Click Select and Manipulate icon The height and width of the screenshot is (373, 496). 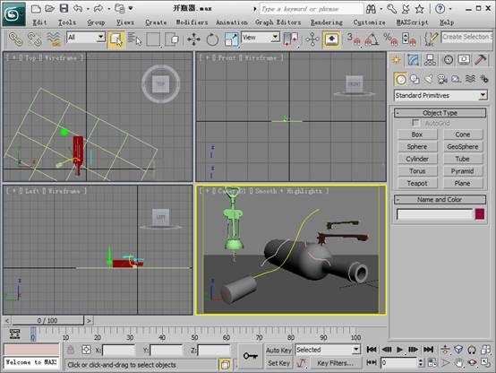point(312,39)
